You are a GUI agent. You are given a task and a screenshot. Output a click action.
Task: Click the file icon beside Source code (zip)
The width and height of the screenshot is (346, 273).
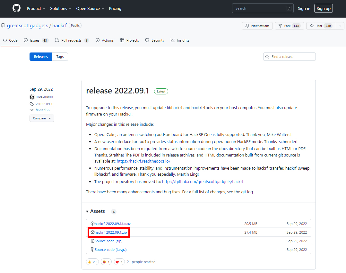coord(92,241)
